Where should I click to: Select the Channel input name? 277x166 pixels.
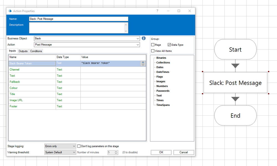coord(14,70)
